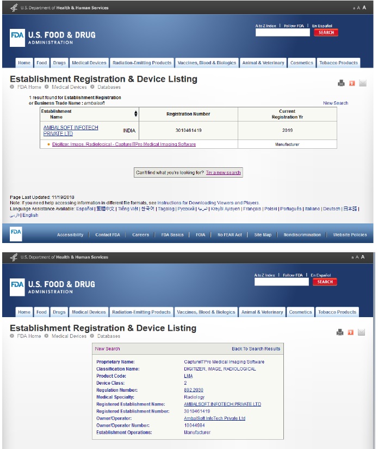Open Animal & Veterinary tab on detail page

(x=262, y=312)
